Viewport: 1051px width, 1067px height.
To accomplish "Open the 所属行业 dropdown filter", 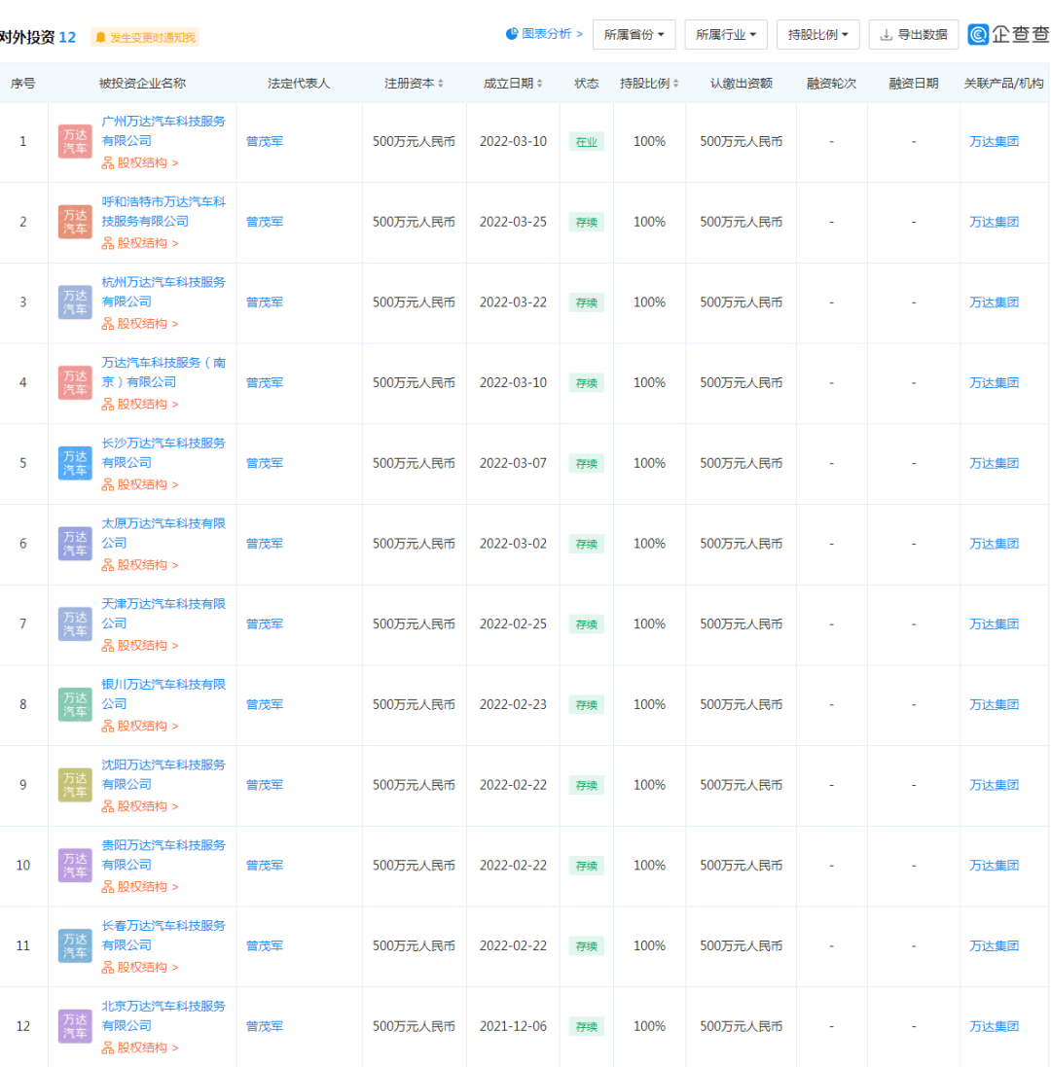I will click(726, 34).
